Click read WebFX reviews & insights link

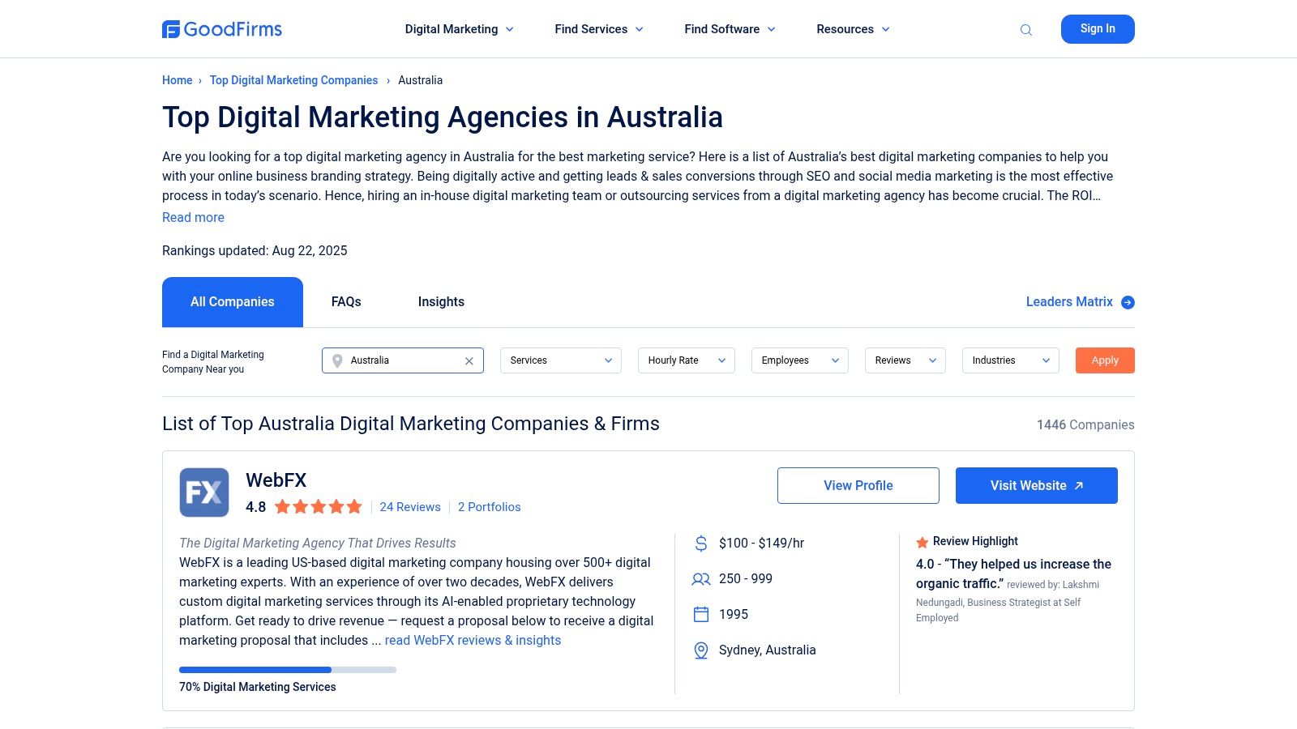[473, 641]
